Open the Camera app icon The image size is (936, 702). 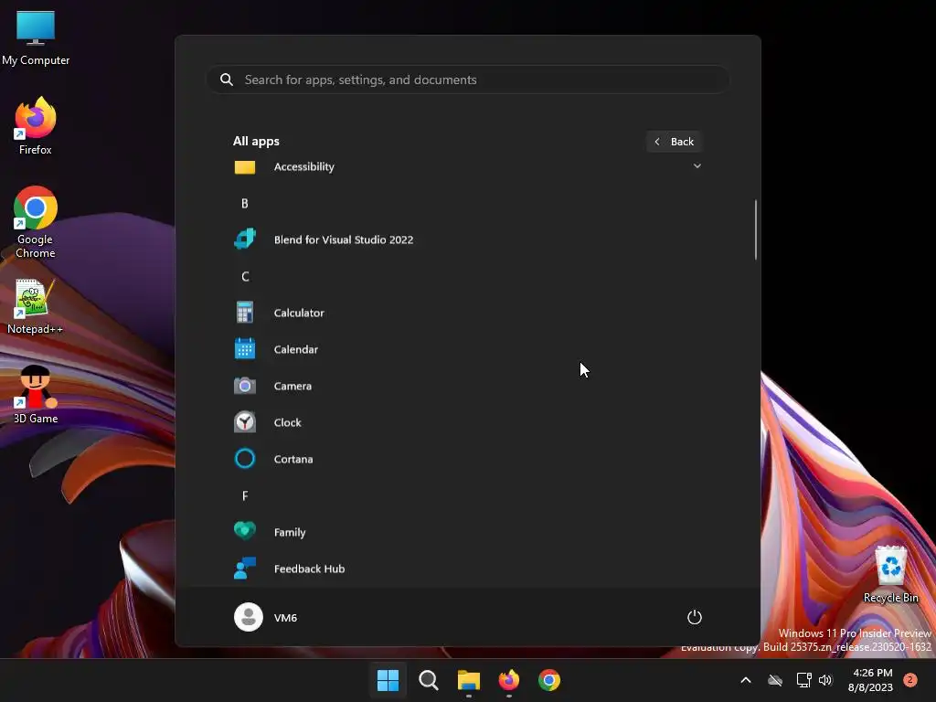pyautogui.click(x=245, y=387)
